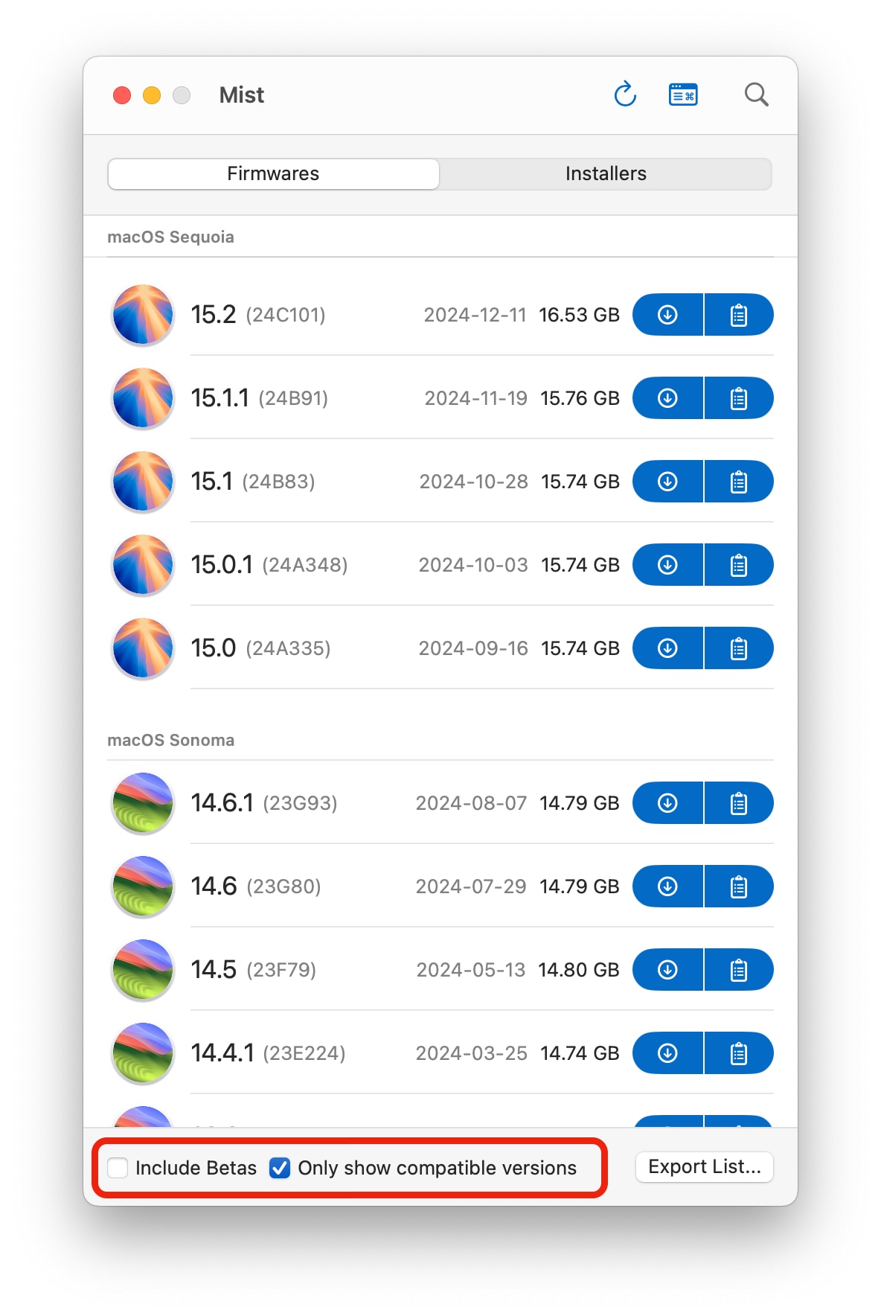Copy details for macOS 15.1.1 firmware
The height and width of the screenshot is (1316, 881).
[x=738, y=398]
